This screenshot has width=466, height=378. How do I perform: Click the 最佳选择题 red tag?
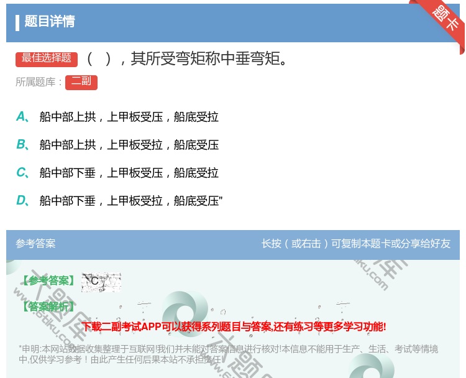point(47,59)
